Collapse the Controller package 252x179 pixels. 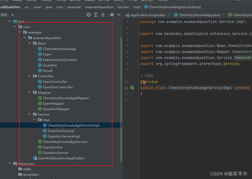pos(29,76)
